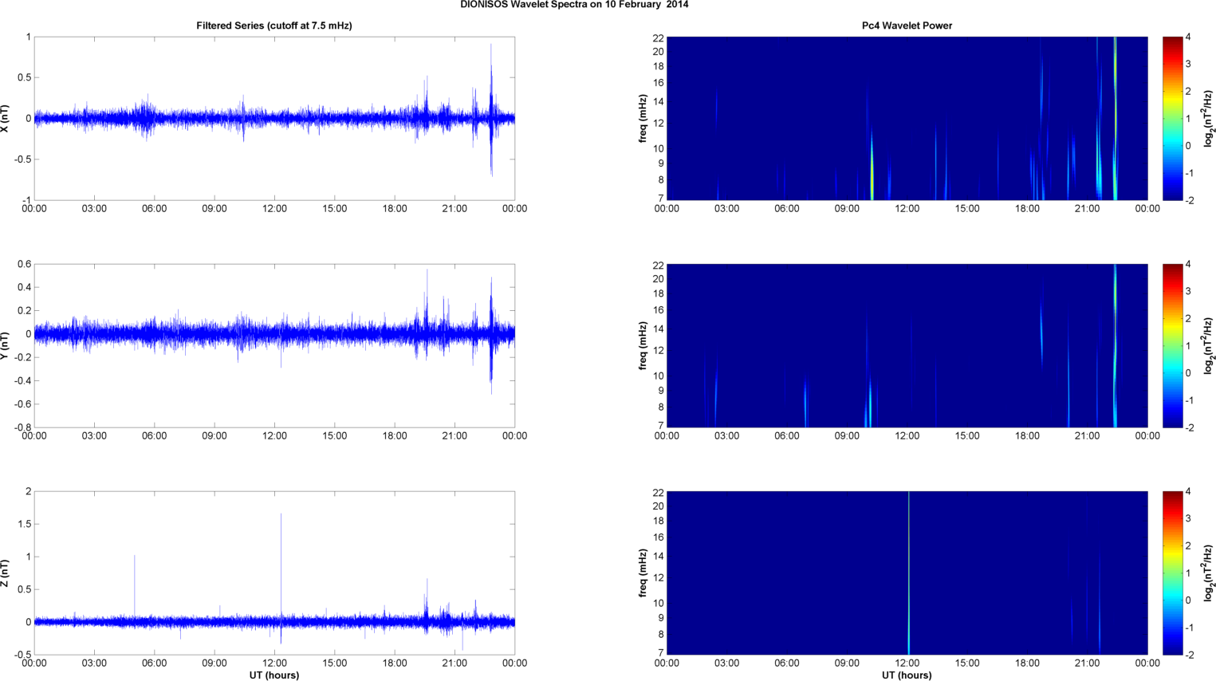The image size is (1216, 681).
Task: Click the "Z (nT)" axis label
Action: [x=6, y=573]
